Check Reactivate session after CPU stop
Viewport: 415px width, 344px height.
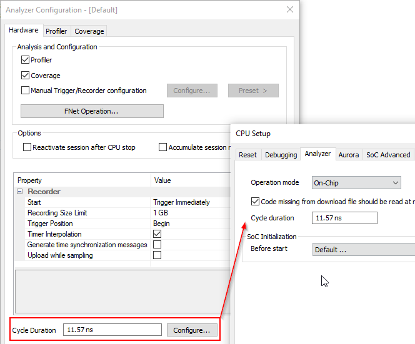pos(27,147)
